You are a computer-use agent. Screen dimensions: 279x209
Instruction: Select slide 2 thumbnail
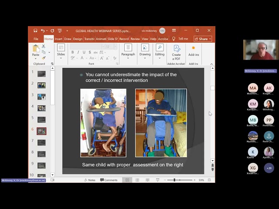pos(41,85)
